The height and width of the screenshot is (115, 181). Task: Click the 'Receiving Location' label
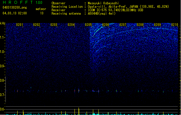(x=67, y=7)
